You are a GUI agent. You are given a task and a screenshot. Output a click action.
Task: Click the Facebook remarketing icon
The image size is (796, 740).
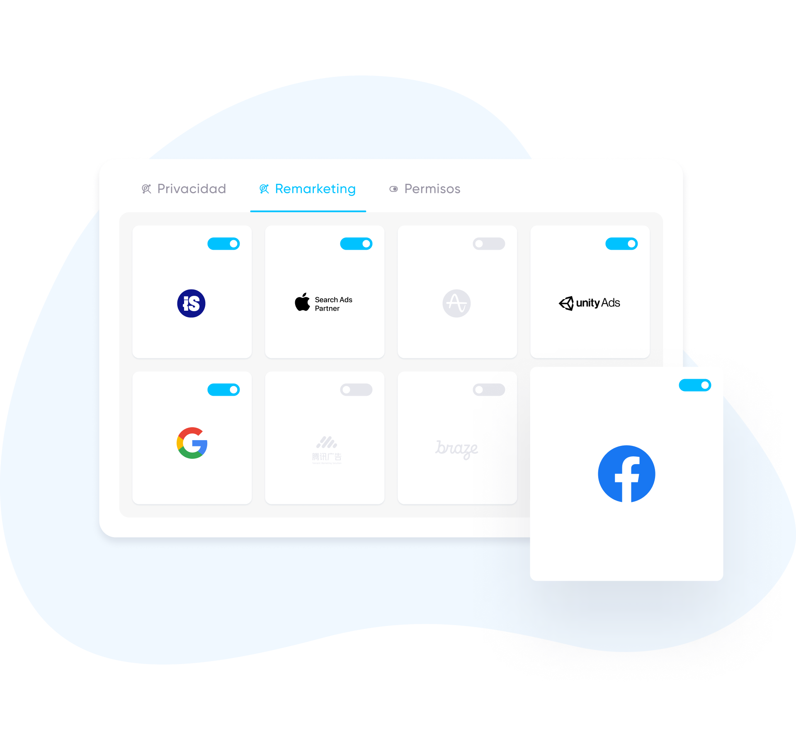626,475
